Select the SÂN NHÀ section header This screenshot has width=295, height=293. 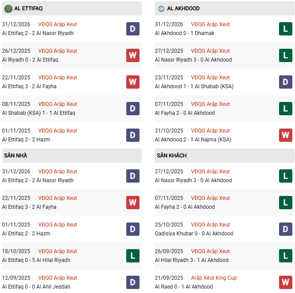pos(16,156)
